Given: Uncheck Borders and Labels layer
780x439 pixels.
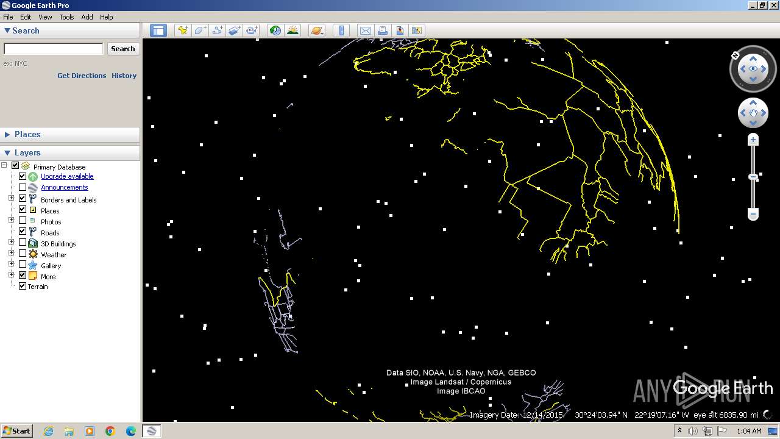Looking at the screenshot, I should tap(23, 198).
